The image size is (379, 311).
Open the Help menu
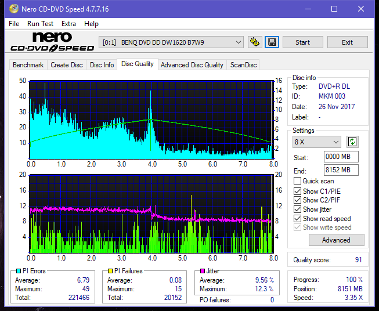pos(91,24)
